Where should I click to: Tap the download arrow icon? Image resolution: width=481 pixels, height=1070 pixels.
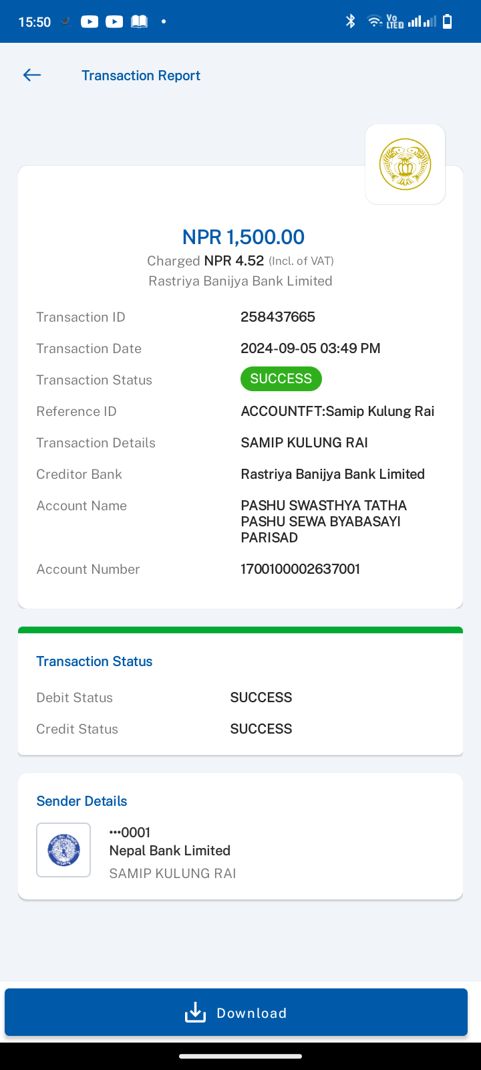(x=195, y=1012)
